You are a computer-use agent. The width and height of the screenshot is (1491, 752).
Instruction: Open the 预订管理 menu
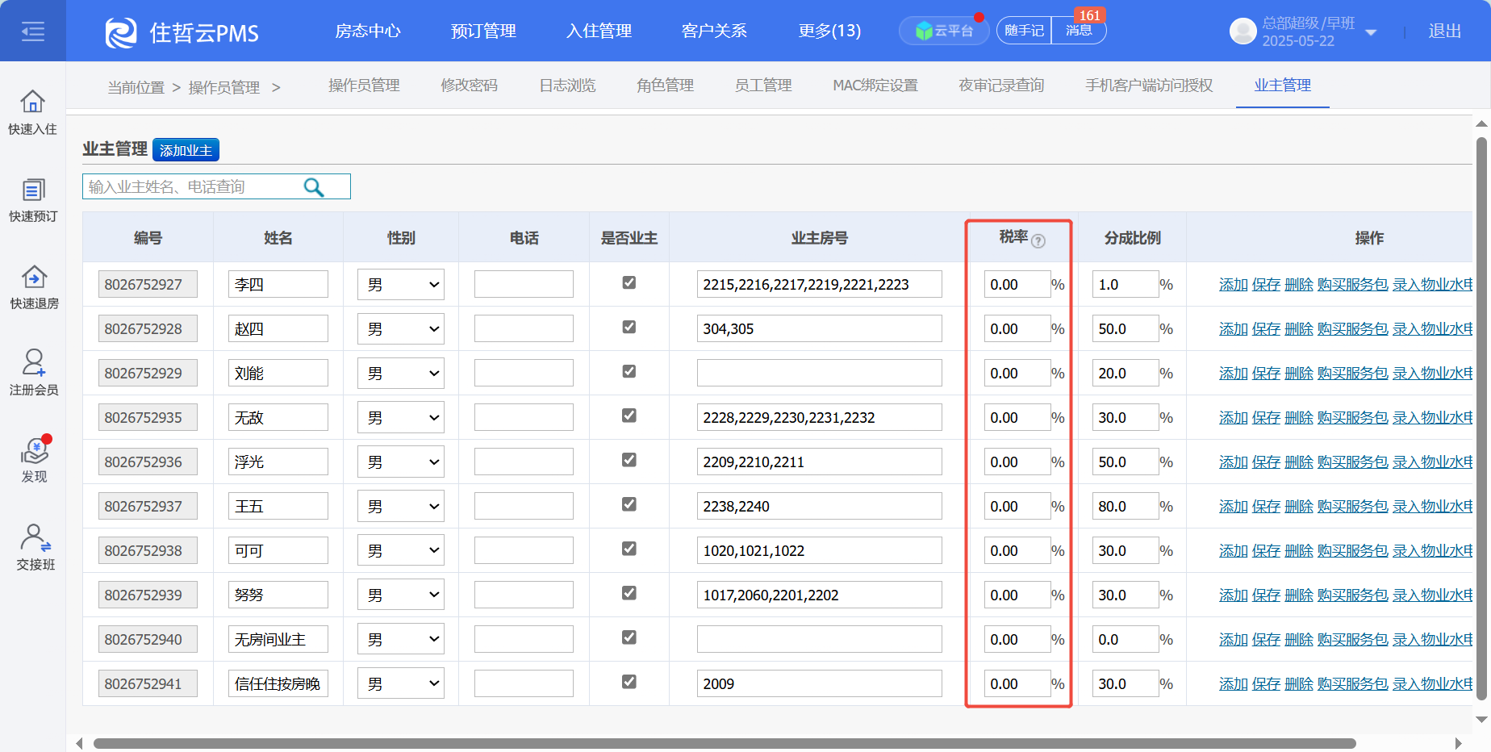tap(483, 31)
